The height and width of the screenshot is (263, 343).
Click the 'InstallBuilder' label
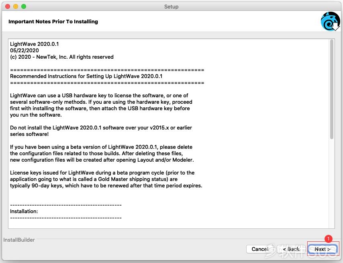point(19,240)
